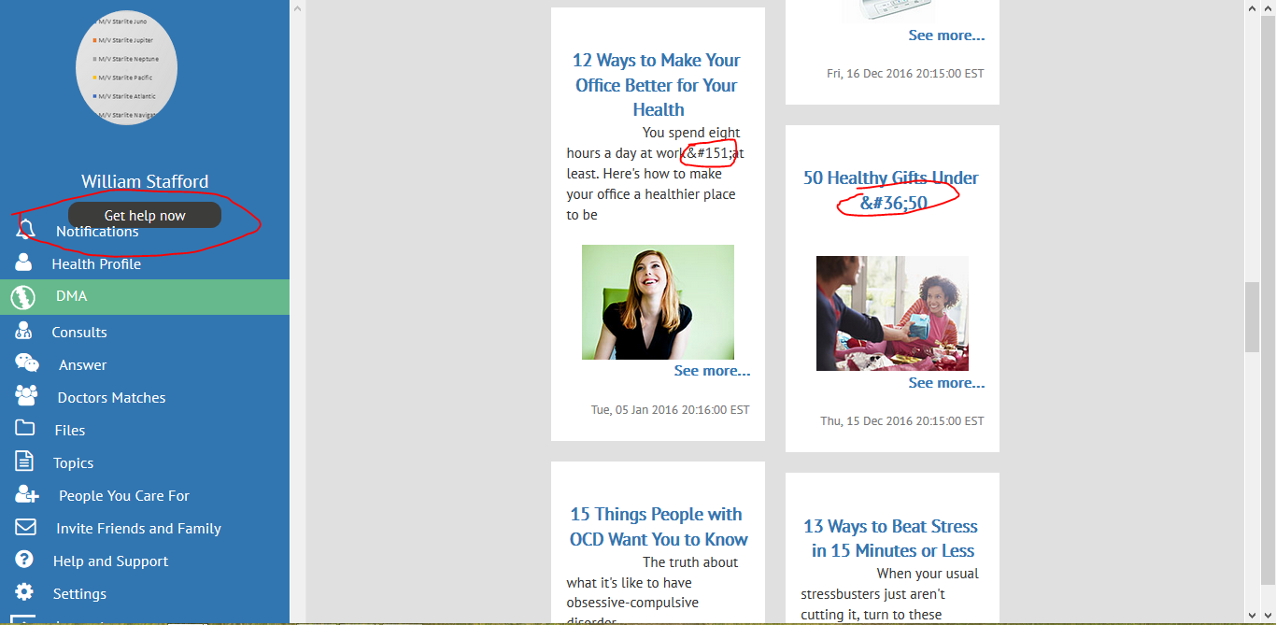Screen dimensions: 1276x625
Task: Click the date Tue, 05 Jan 2016 20:16:00 EST
Action: (670, 409)
